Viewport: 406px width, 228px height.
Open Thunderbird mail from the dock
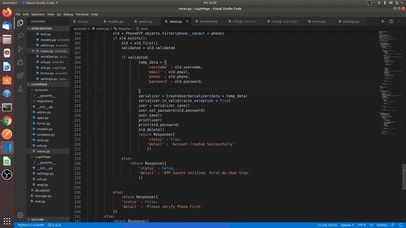[7, 26]
